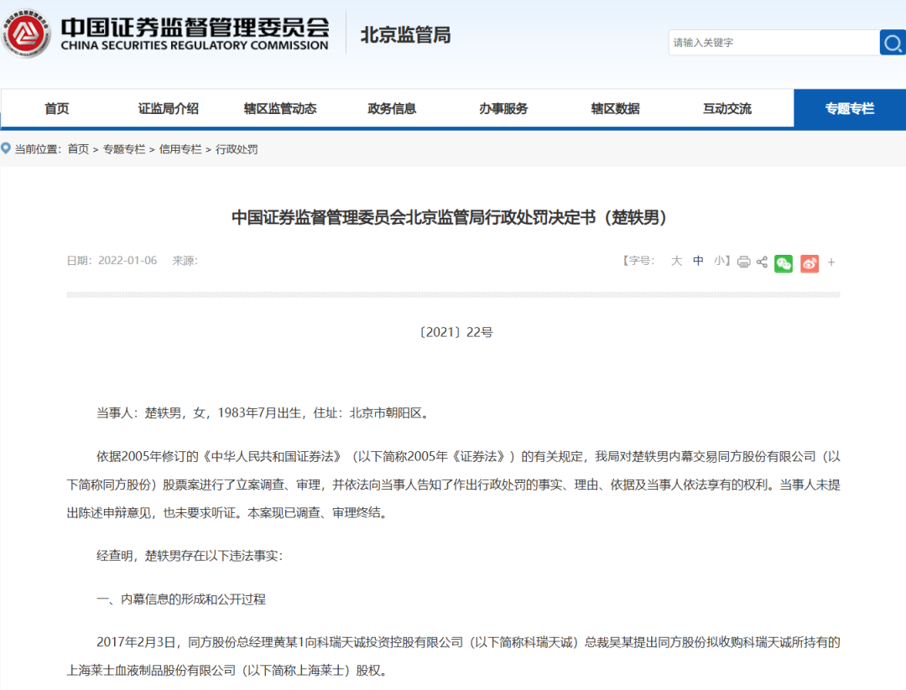
Task: Focus the keyword search input field
Action: [772, 42]
